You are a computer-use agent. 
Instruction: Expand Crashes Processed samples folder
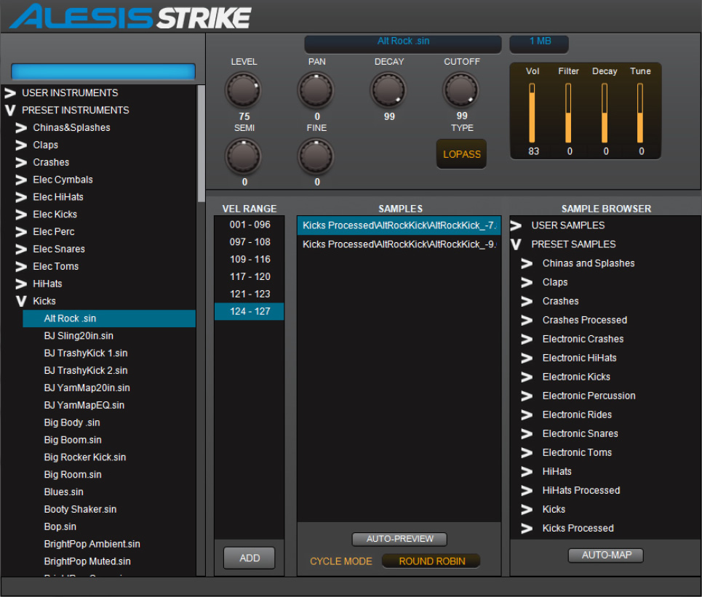(527, 320)
